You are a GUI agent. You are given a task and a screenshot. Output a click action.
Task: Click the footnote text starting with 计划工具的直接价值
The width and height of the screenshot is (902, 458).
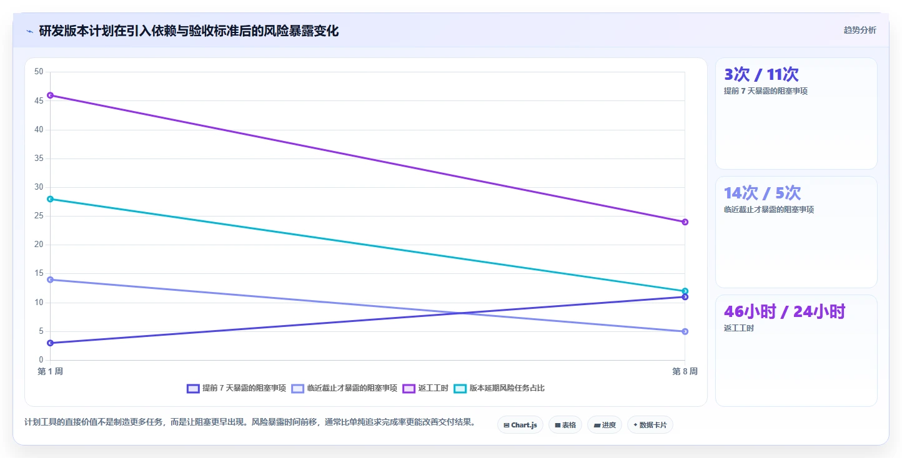250,422
